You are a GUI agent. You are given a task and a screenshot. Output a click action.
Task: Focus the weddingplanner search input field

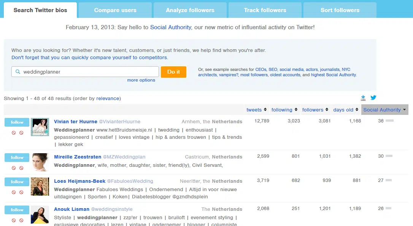click(x=89, y=72)
